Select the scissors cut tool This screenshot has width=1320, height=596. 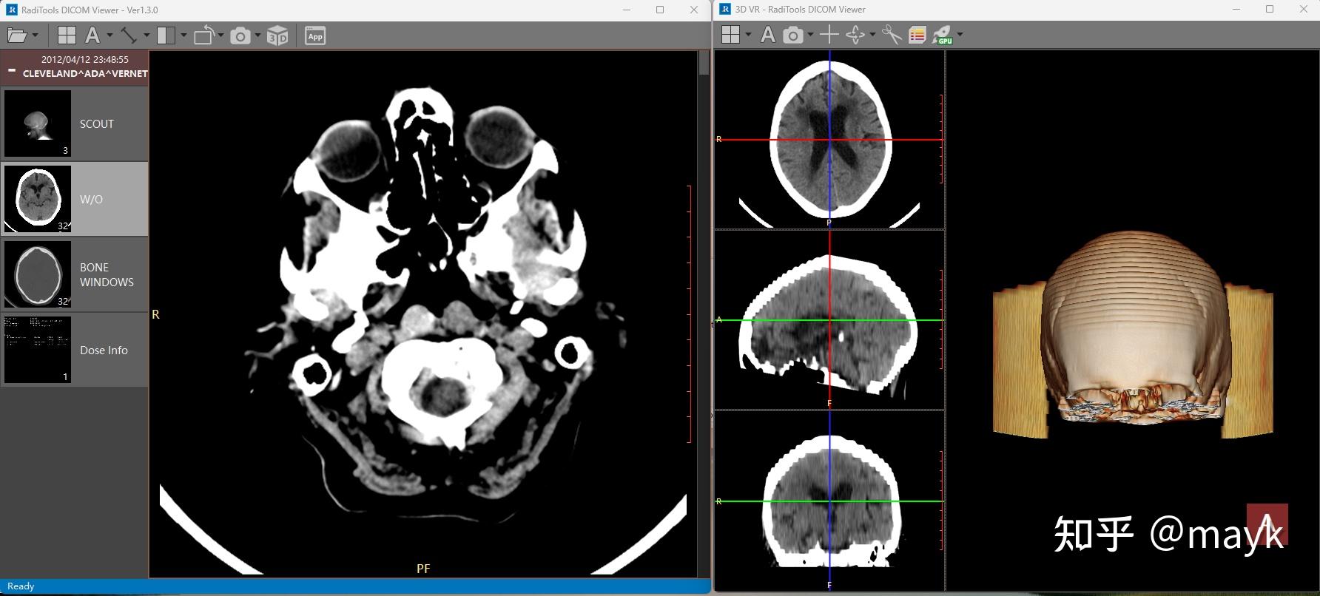click(x=892, y=34)
